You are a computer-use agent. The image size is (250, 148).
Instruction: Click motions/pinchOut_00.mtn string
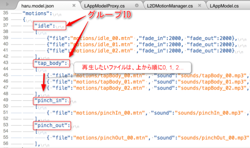tap(110, 138)
